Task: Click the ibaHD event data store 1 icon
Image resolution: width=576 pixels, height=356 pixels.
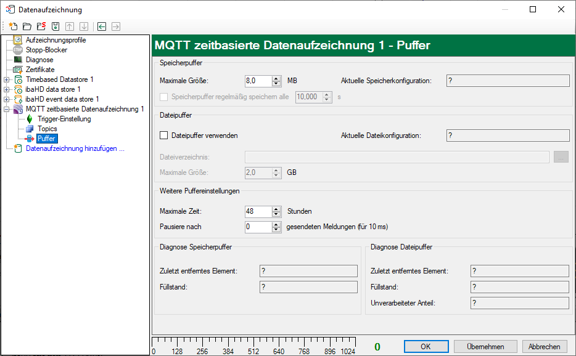Action: tap(18, 99)
